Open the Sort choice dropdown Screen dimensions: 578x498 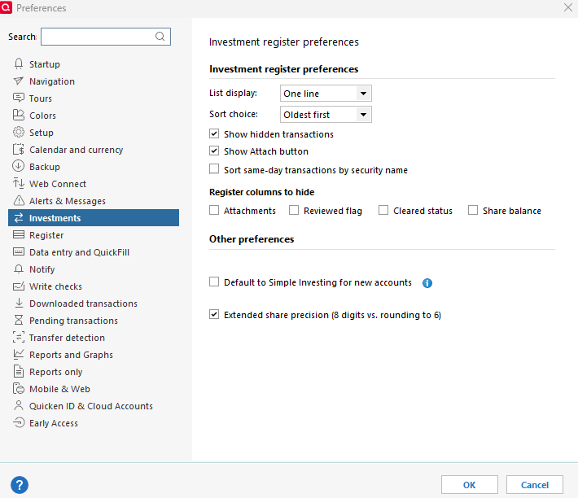326,114
